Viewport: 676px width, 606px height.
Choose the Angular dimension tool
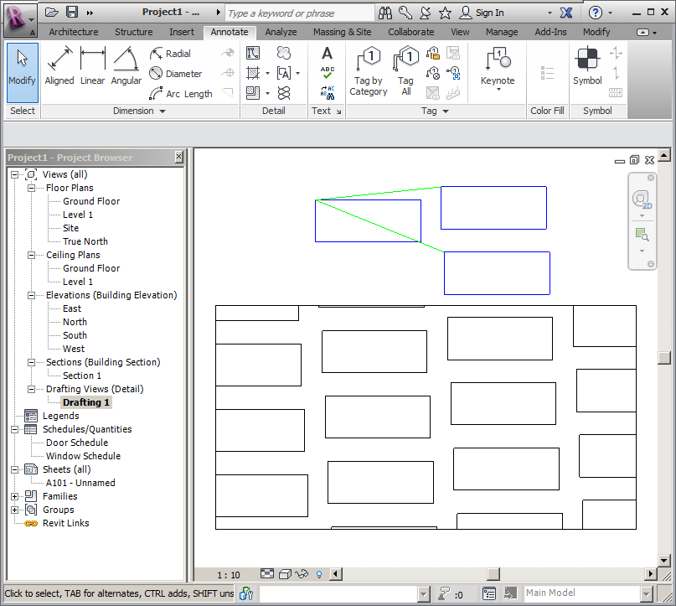click(x=126, y=66)
